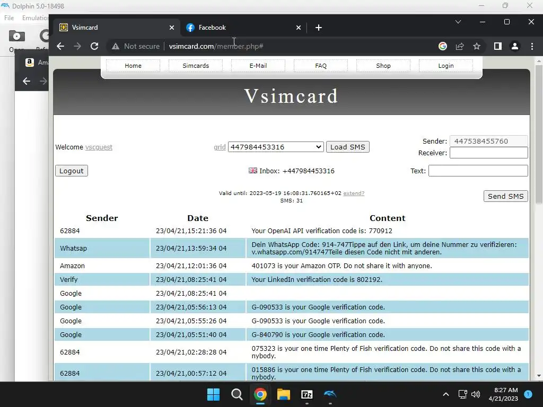Open the tab search chevron
The image size is (543, 407).
[x=458, y=22]
